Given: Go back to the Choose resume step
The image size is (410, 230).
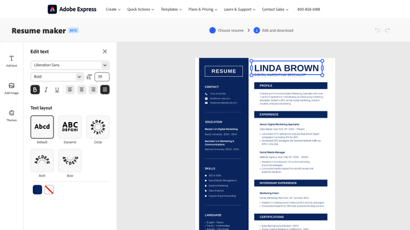Looking at the screenshot, I should pyautogui.click(x=231, y=31).
